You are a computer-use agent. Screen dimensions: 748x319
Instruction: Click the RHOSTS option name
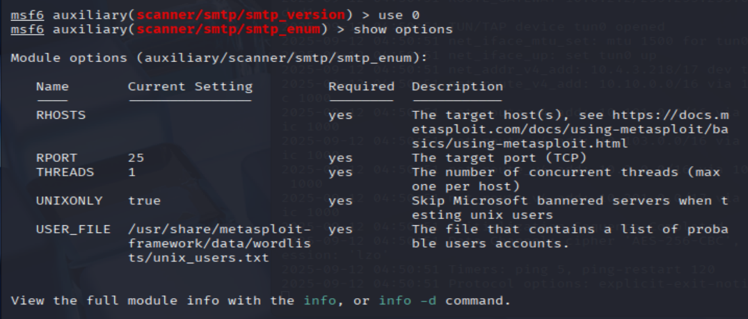click(61, 115)
